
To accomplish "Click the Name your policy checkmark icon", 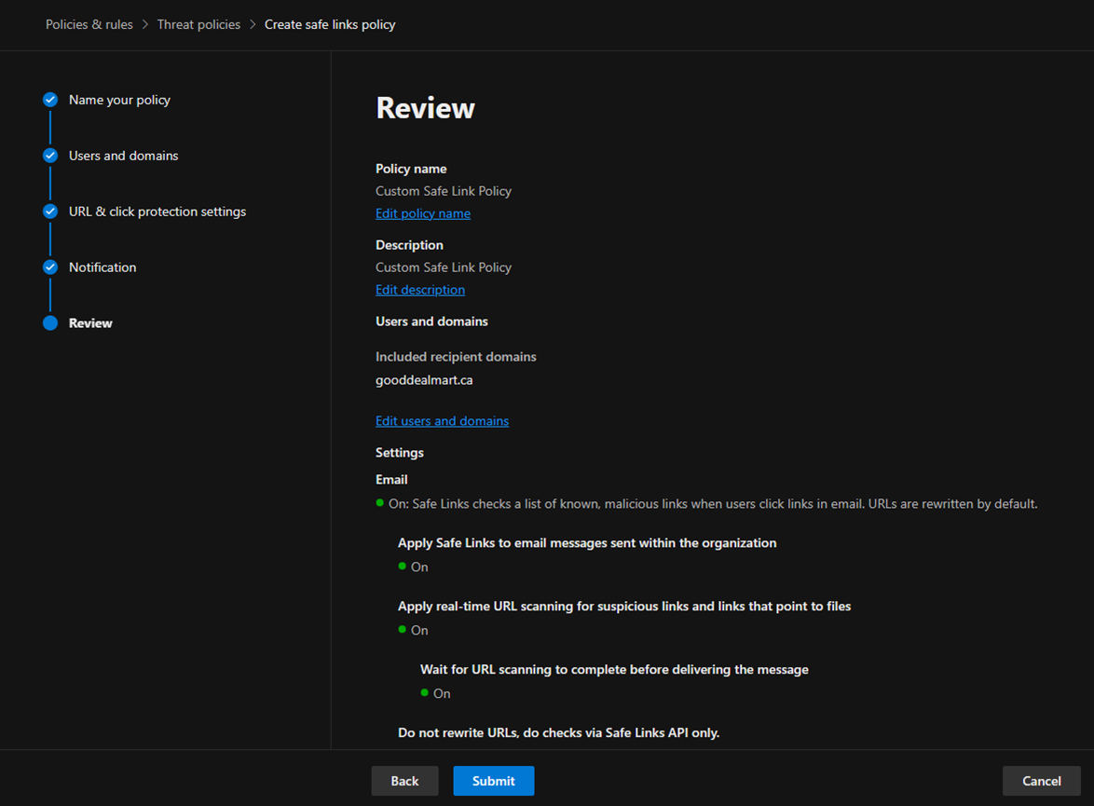I will [50, 100].
